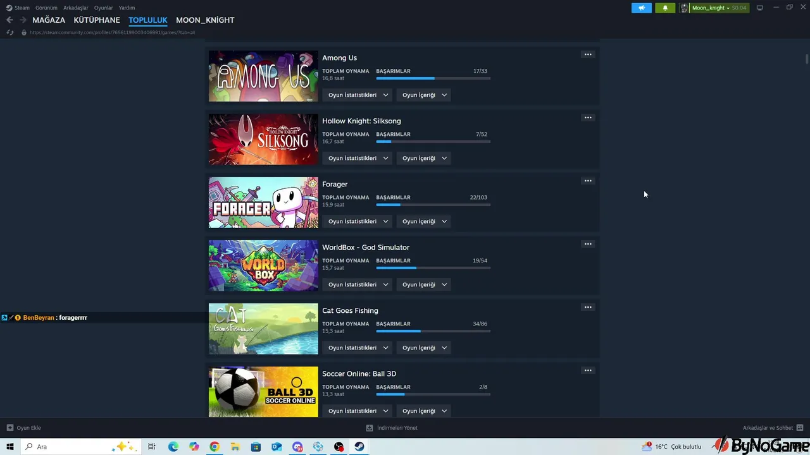Expand Oyun İçeriği for Among Us

[424, 95]
